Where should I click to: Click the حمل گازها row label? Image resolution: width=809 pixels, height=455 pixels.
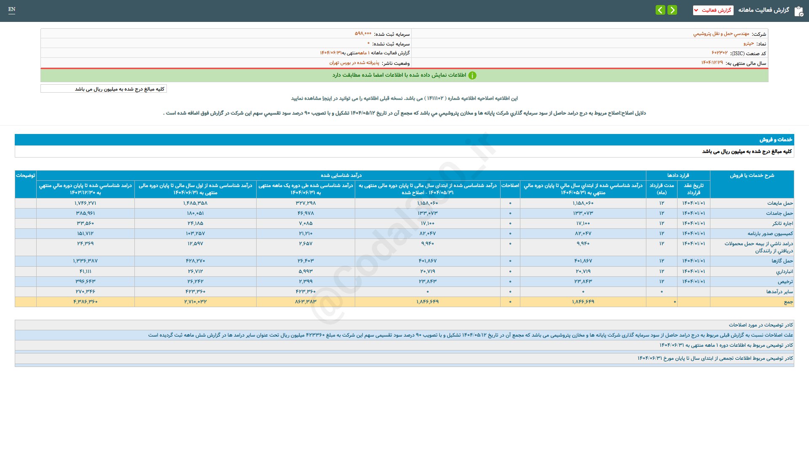click(782, 261)
